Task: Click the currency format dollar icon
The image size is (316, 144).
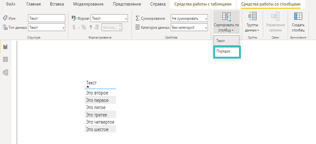Action: click(x=74, y=27)
